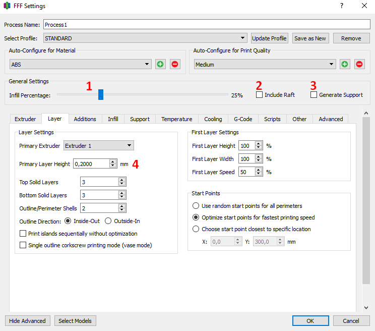Open the ABS material dropdown
The height and width of the screenshot is (331, 375).
click(x=81, y=64)
